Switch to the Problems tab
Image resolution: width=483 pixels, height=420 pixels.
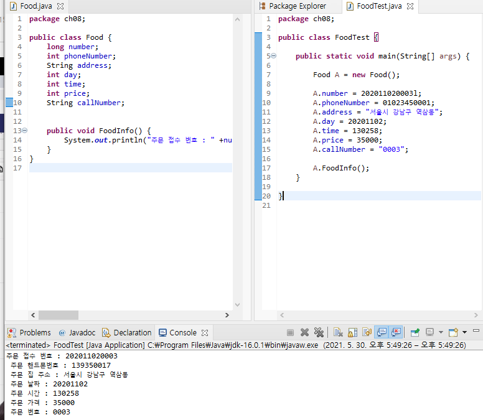[30, 332]
